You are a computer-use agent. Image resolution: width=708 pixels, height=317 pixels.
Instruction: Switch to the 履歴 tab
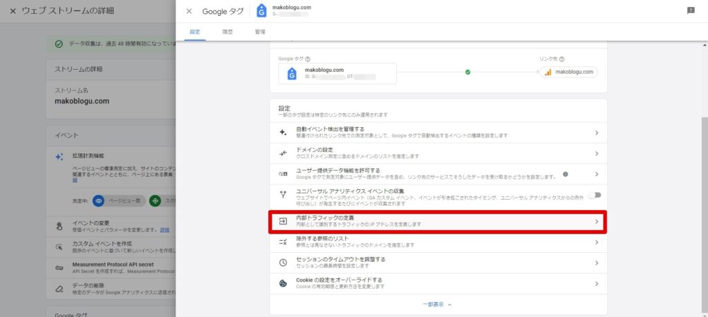(x=227, y=32)
